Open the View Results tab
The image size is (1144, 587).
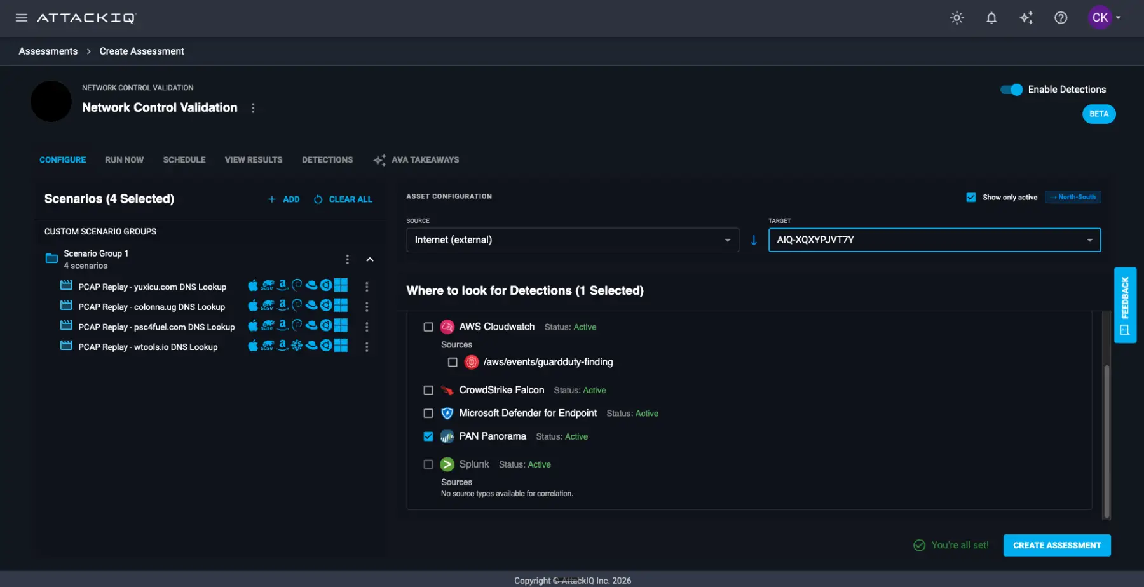[x=254, y=160]
